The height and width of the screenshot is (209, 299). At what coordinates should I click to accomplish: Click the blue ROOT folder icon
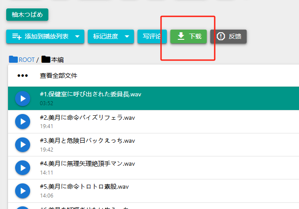click(13, 59)
